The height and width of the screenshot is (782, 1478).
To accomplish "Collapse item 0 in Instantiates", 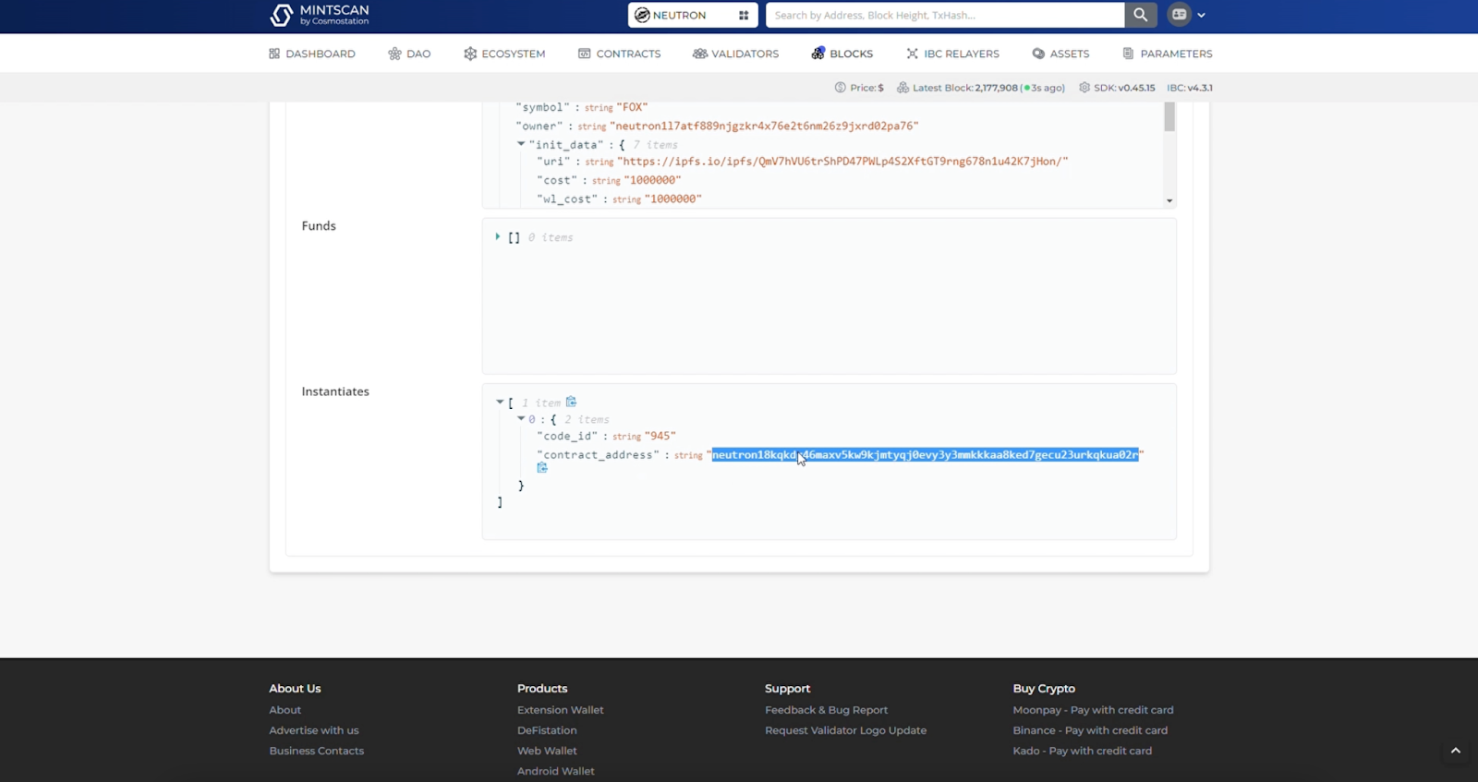I will tap(521, 419).
